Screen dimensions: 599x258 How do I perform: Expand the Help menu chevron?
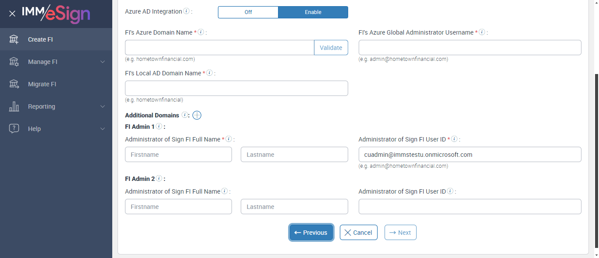[x=103, y=129]
